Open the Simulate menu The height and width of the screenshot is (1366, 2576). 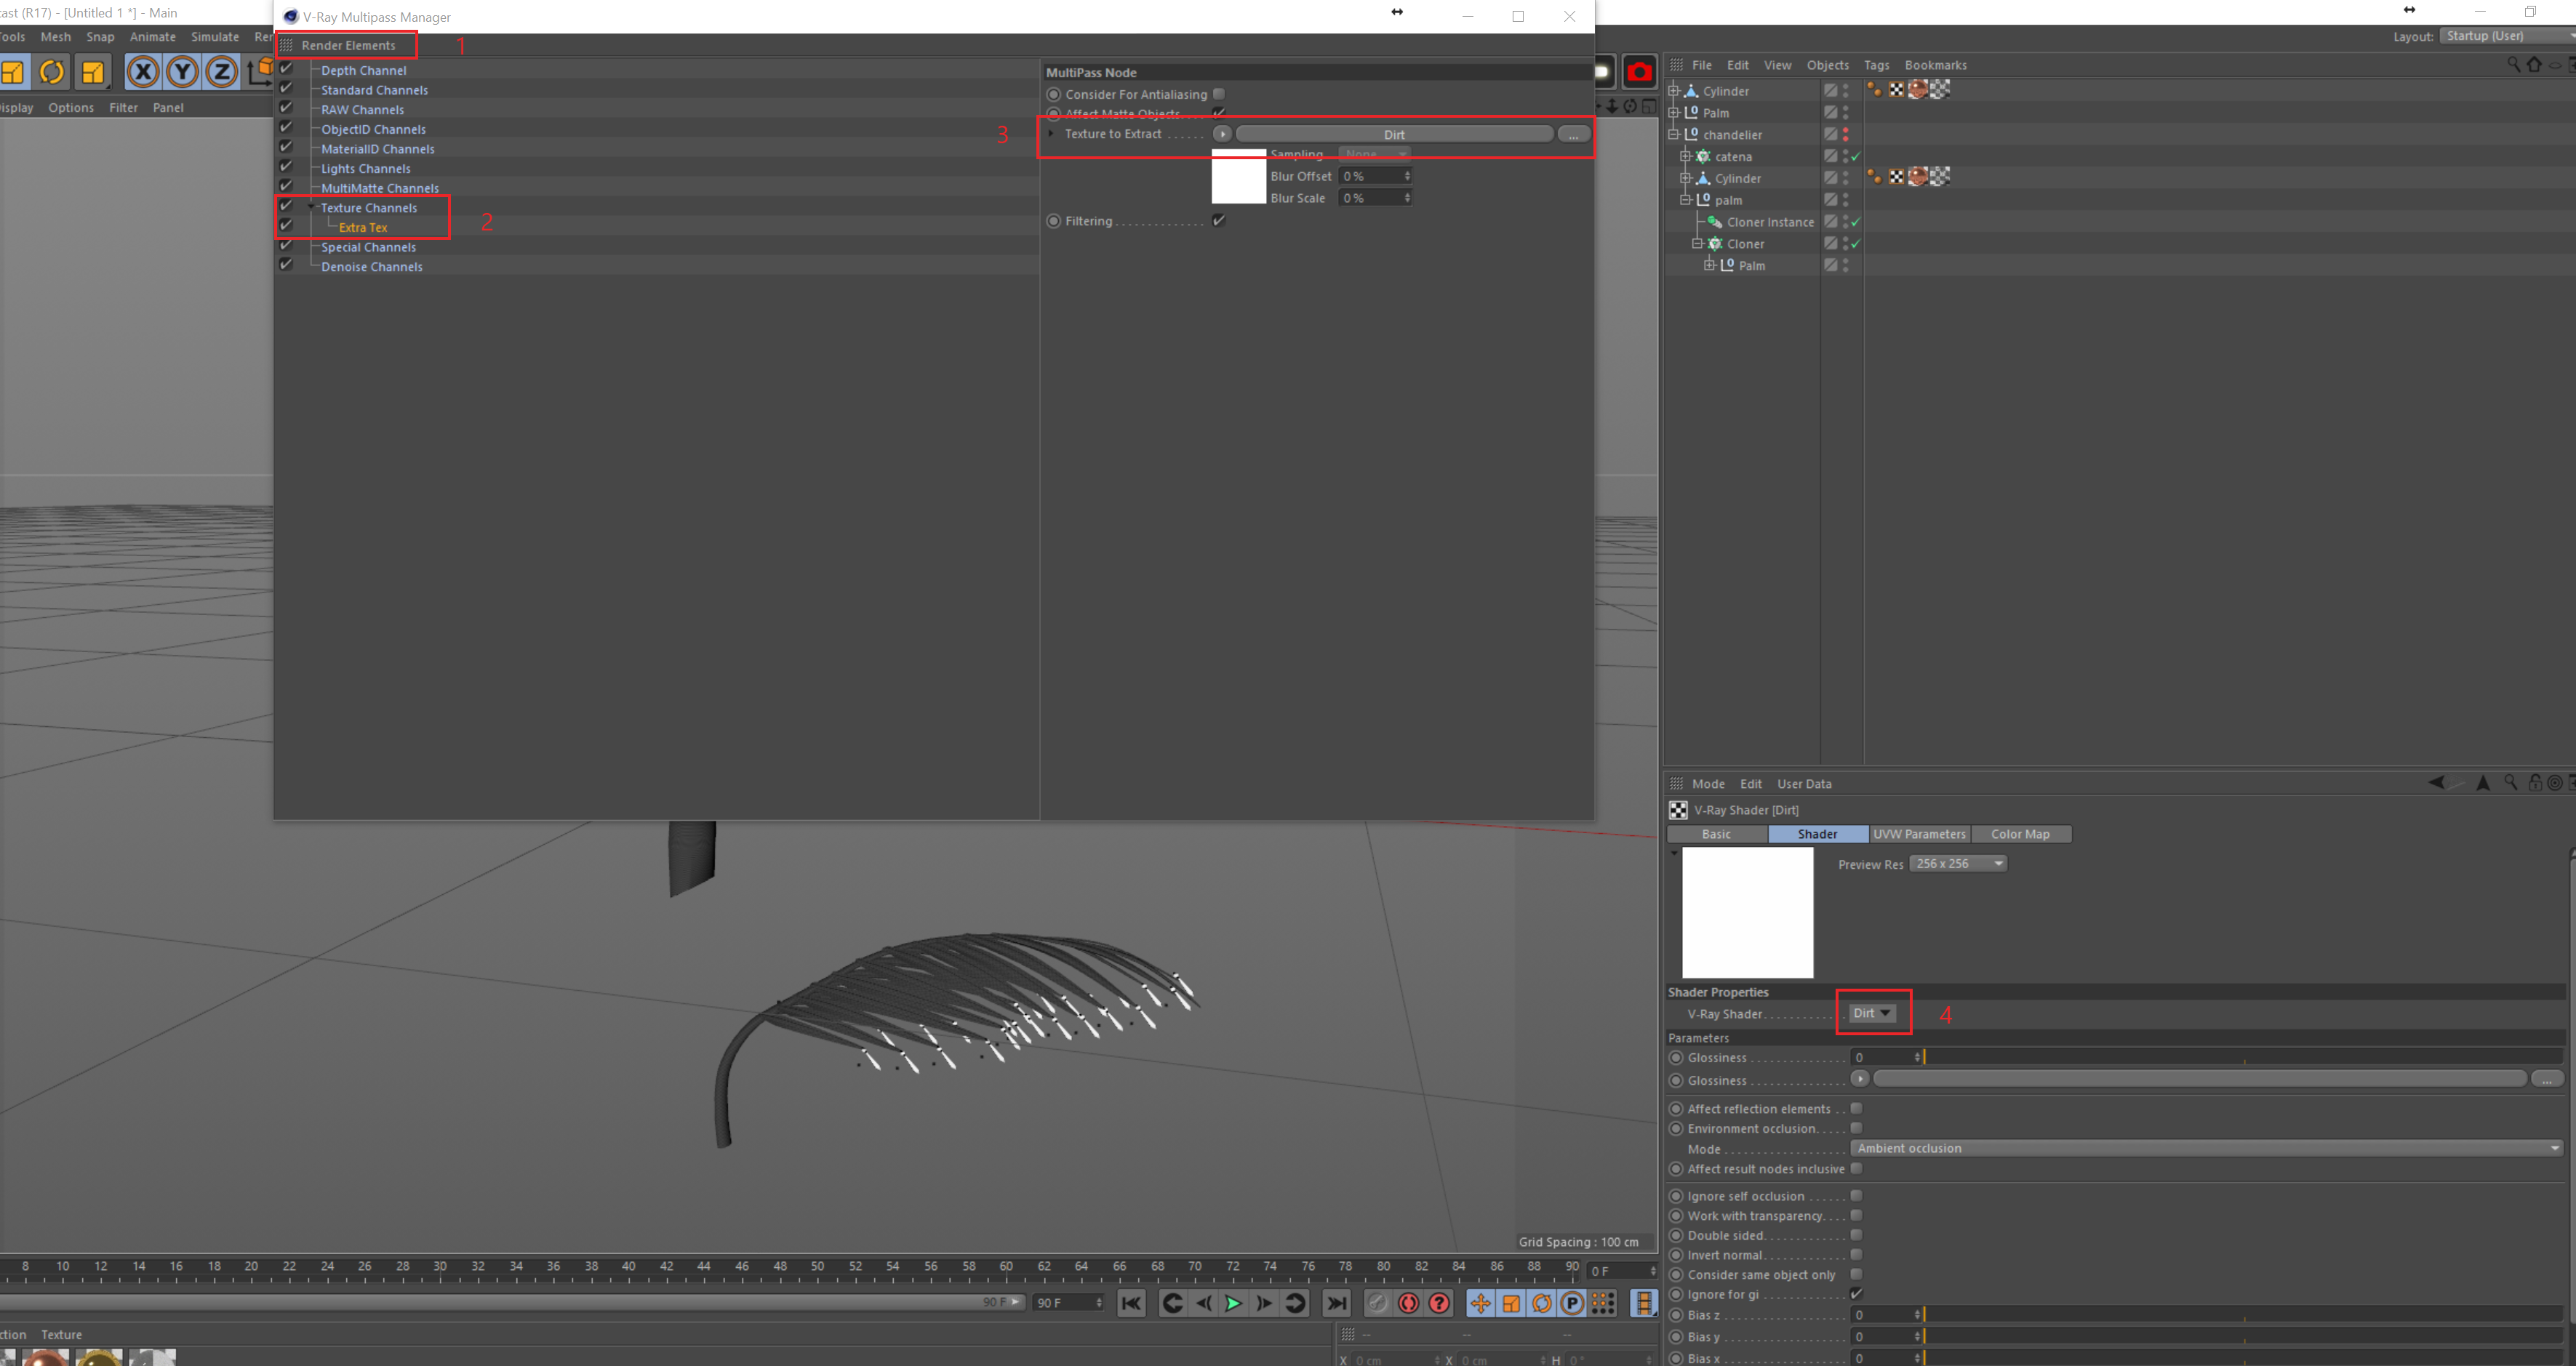pos(215,37)
